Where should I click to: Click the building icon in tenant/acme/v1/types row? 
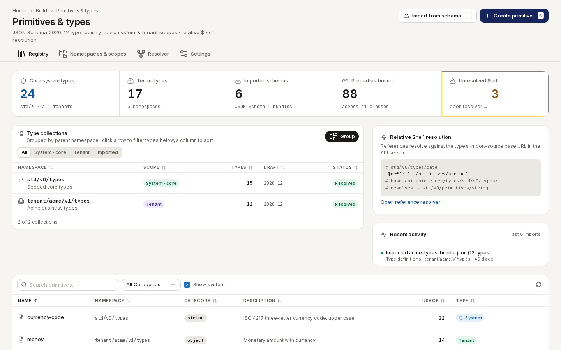(x=21, y=201)
